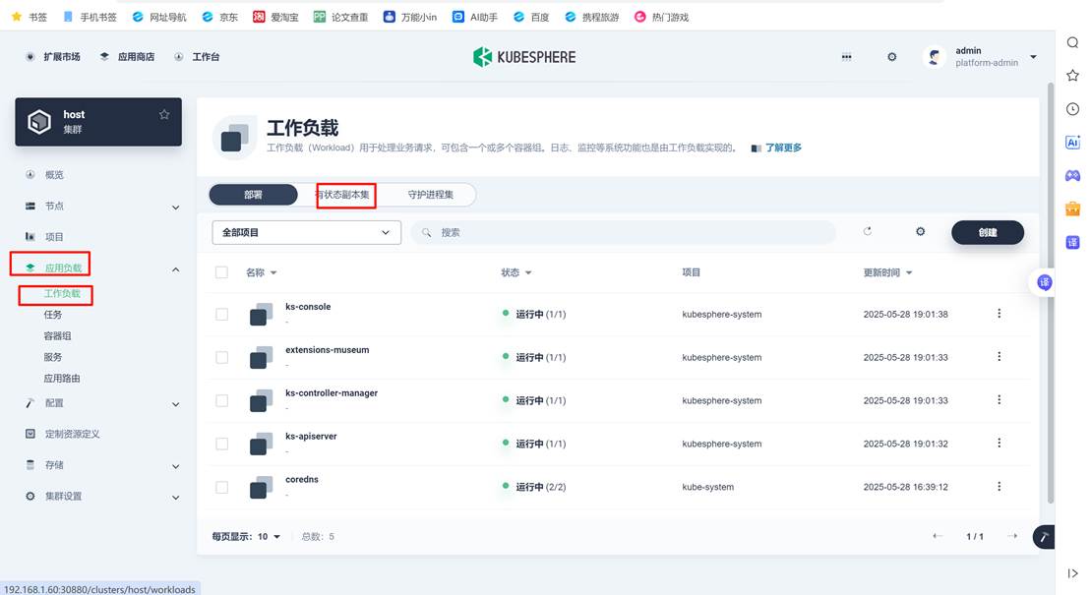
Task: Check the ks-apiserver row checkbox
Action: coord(221,444)
